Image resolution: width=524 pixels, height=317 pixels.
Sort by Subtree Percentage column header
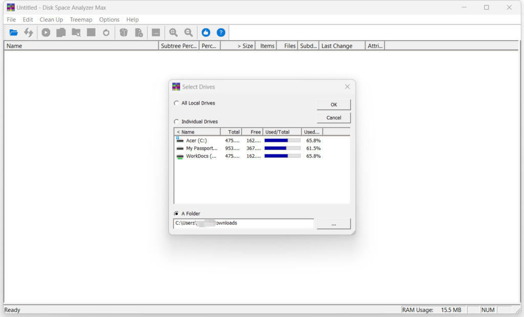[x=179, y=46]
